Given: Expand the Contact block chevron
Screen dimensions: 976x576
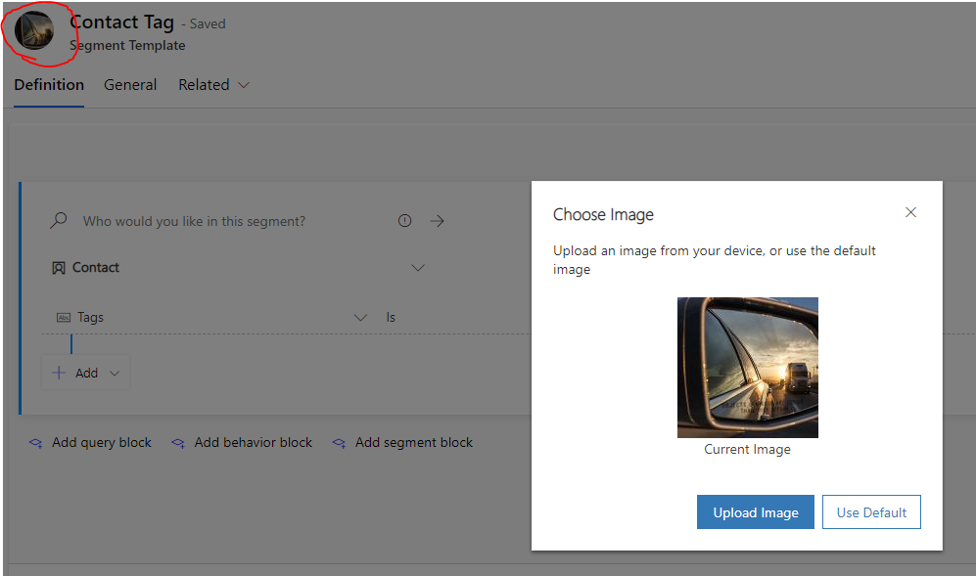Looking at the screenshot, I should [418, 268].
